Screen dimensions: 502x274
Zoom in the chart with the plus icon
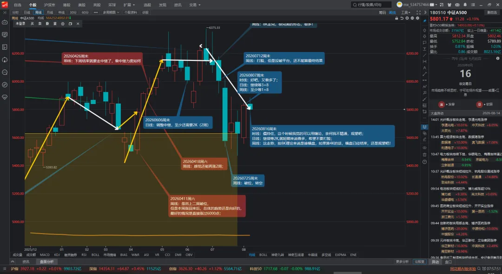(407, 18)
